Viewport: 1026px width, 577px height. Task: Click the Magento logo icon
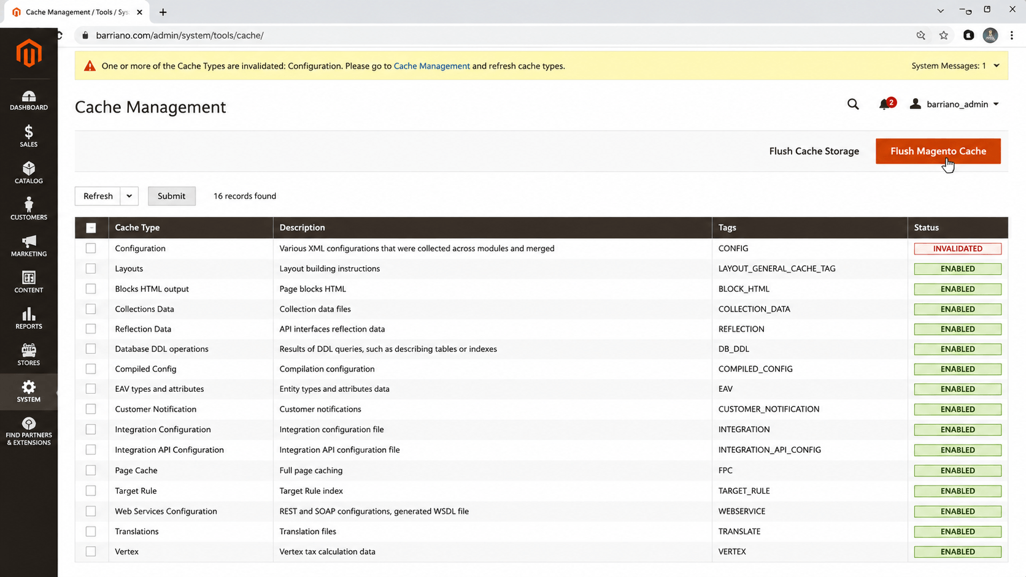point(29,53)
